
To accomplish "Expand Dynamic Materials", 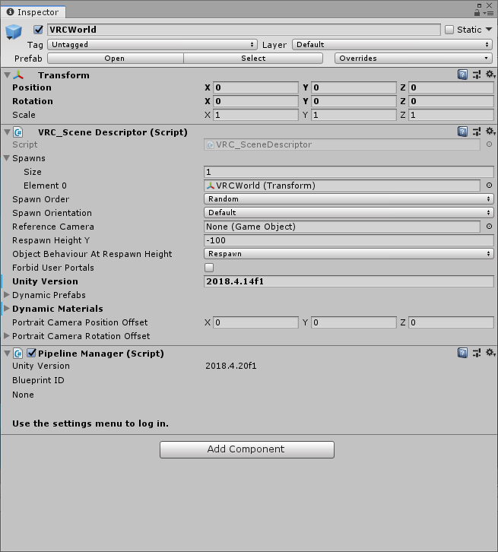I will point(6,309).
